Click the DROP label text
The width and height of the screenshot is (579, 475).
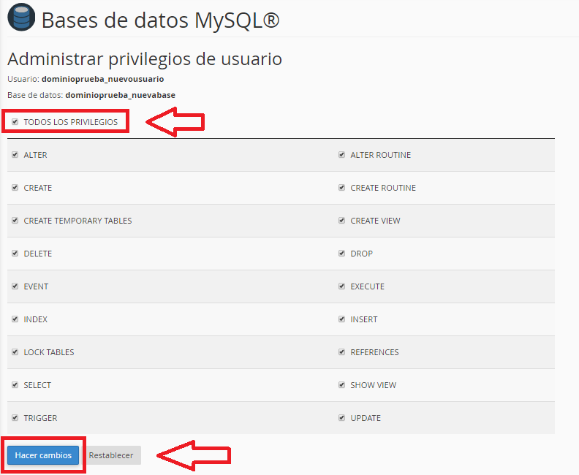[361, 254]
